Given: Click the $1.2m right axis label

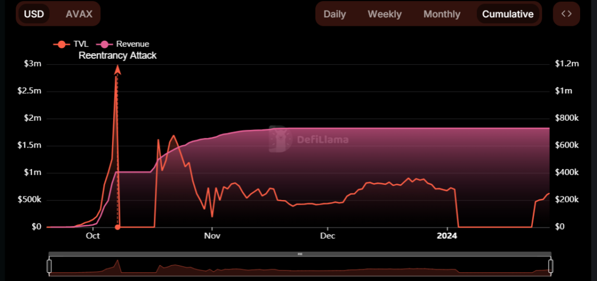Looking at the screenshot, I should [x=567, y=64].
